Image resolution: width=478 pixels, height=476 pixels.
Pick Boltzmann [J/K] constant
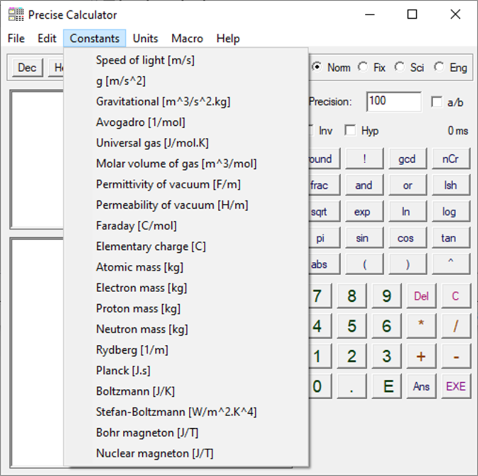coord(186,391)
